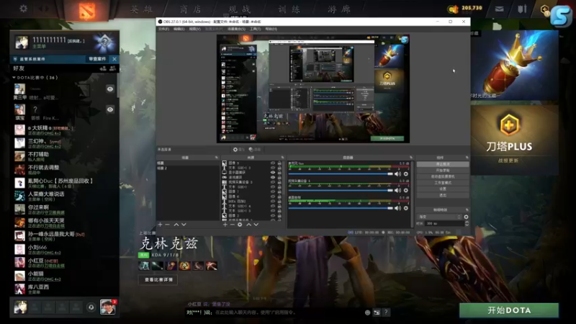Remove the selected scene with the minus icon
Image resolution: width=576 pixels, height=324 pixels.
click(168, 225)
